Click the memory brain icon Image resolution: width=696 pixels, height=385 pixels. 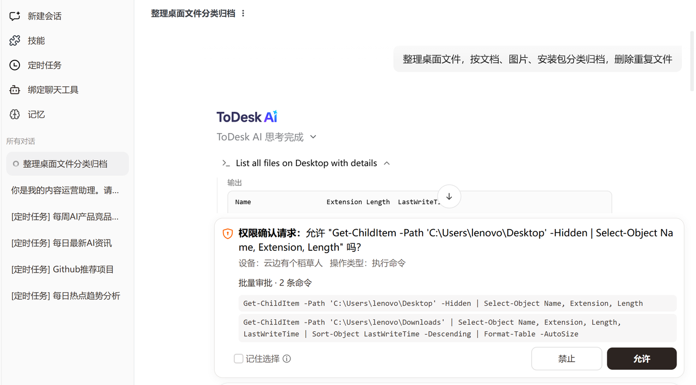pyautogui.click(x=15, y=114)
